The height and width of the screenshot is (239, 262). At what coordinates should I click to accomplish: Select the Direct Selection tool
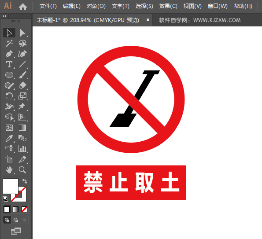(x=22, y=33)
